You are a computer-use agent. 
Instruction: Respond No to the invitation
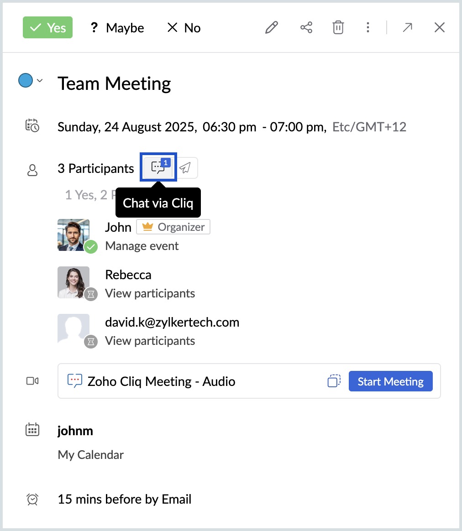point(184,28)
